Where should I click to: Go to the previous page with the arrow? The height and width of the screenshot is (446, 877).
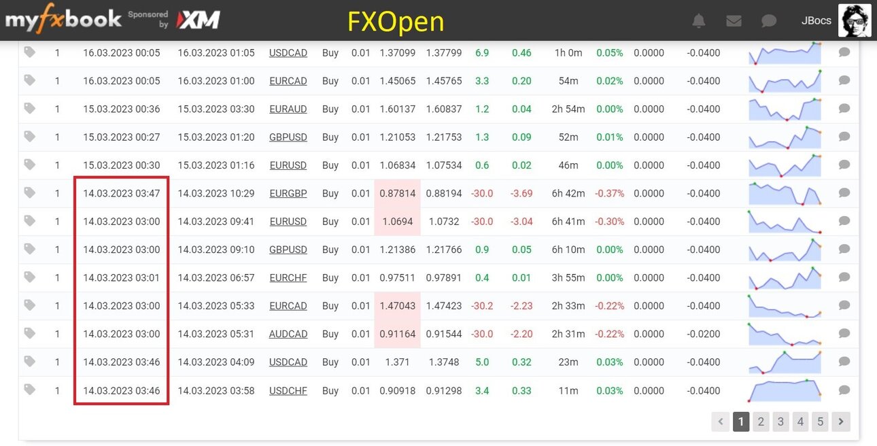point(721,422)
